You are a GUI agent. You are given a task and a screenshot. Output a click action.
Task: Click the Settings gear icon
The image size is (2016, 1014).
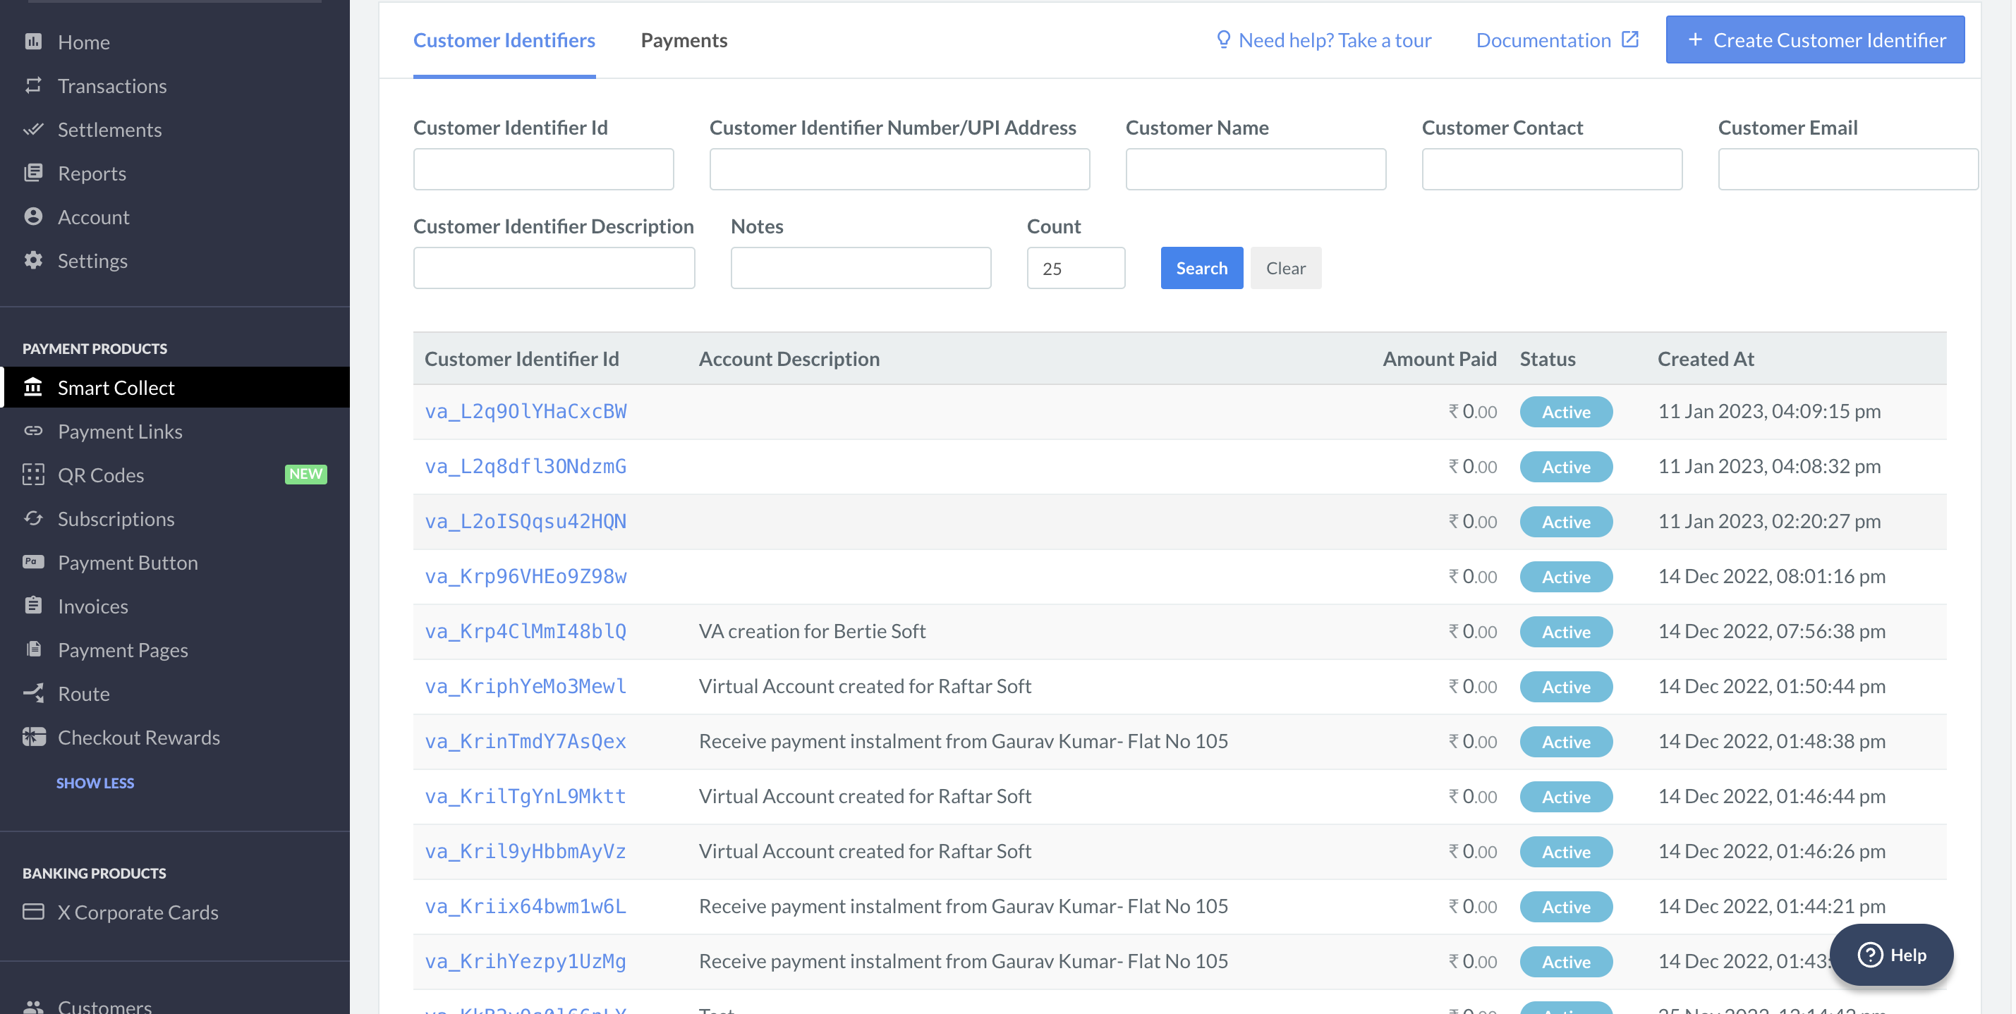click(x=33, y=260)
